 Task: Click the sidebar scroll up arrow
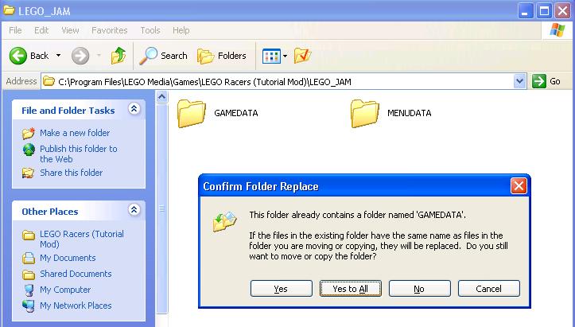[161, 97]
